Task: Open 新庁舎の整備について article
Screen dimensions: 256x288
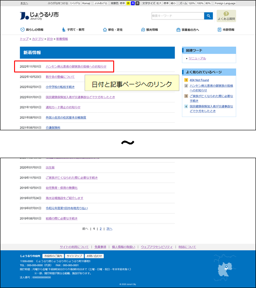Action: tap(60, 77)
